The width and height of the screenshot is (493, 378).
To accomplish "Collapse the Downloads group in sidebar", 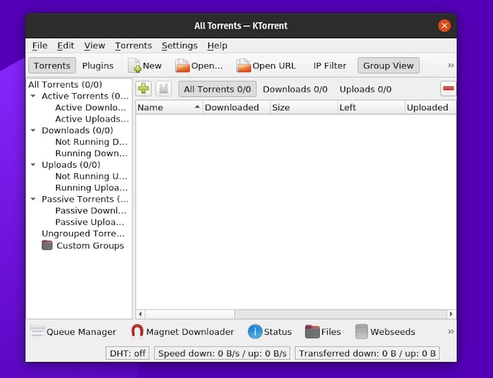I will pos(33,130).
